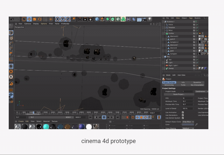Select the Live Selection tool

pos(24,19)
